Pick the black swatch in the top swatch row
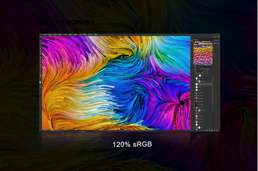The height and width of the screenshot is (171, 258). 194,42
